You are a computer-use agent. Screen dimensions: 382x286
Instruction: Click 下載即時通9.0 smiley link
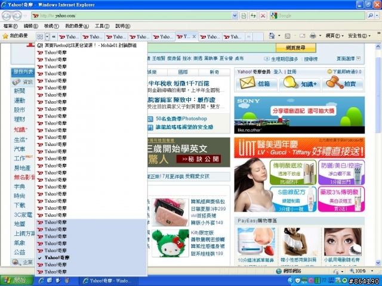(x=344, y=71)
